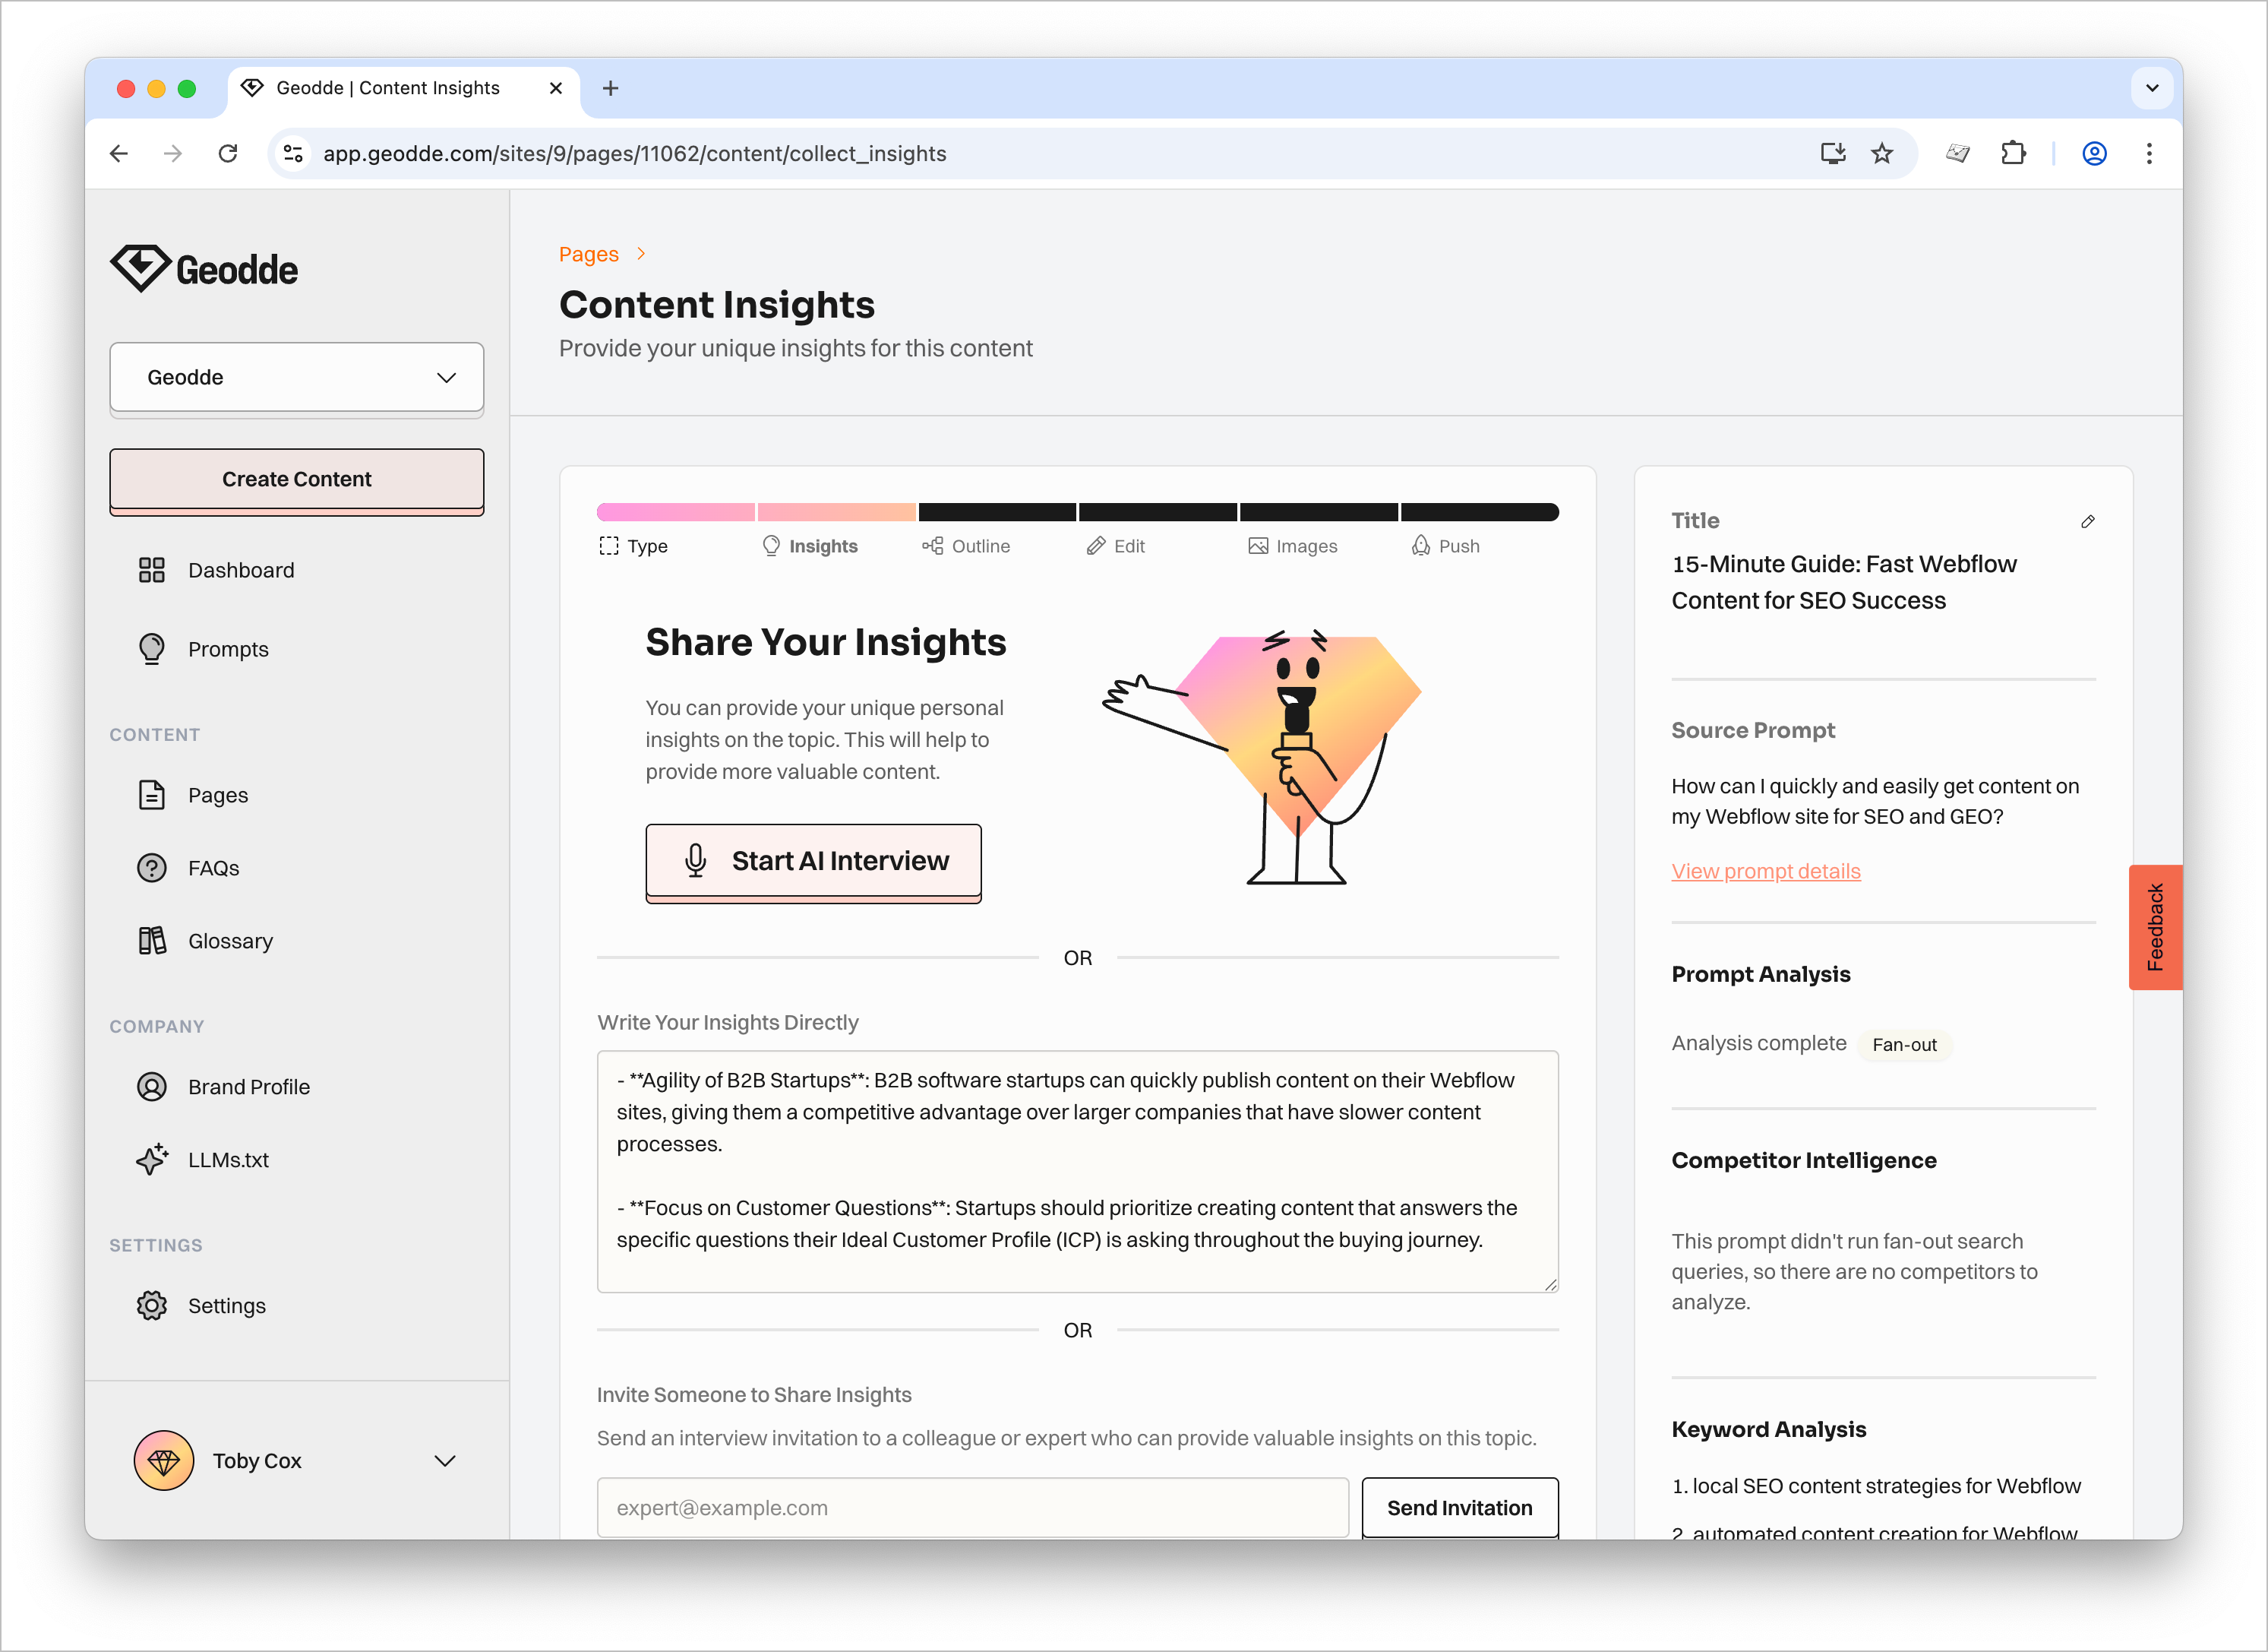Click the Settings gear icon
Screen dimensions: 2268x1652
point(151,1305)
